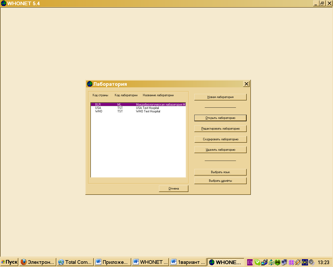The height and width of the screenshot is (267, 333).
Task: Click the green shield tray icon
Action: pyautogui.click(x=278, y=262)
